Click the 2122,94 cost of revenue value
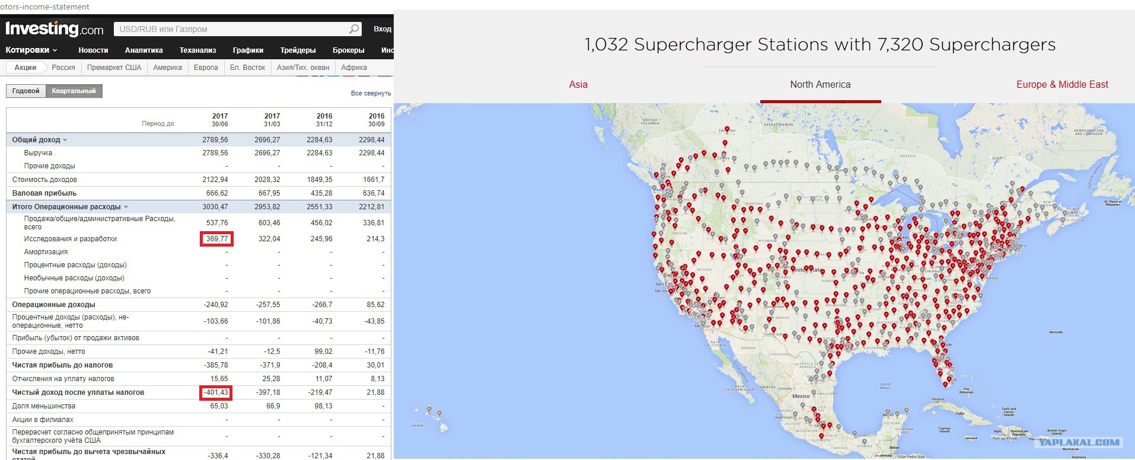This screenshot has height=460, width=1135. [215, 180]
